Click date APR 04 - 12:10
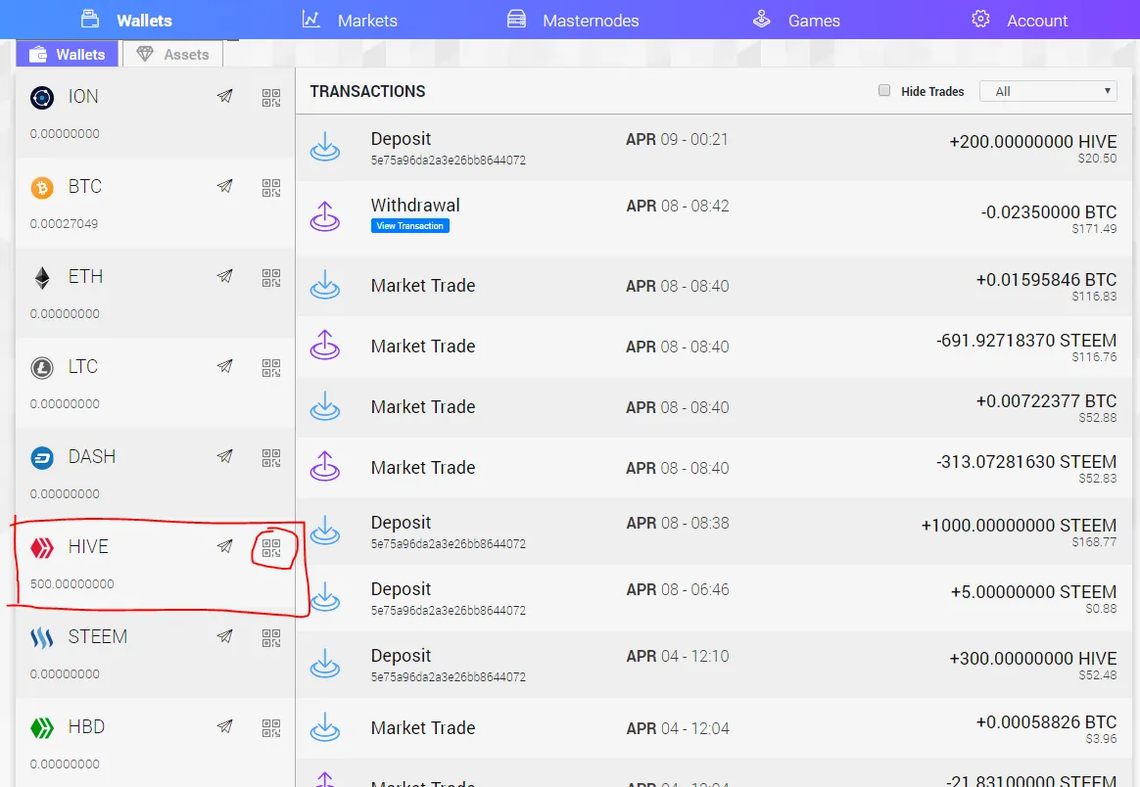This screenshot has width=1140, height=787. click(677, 656)
